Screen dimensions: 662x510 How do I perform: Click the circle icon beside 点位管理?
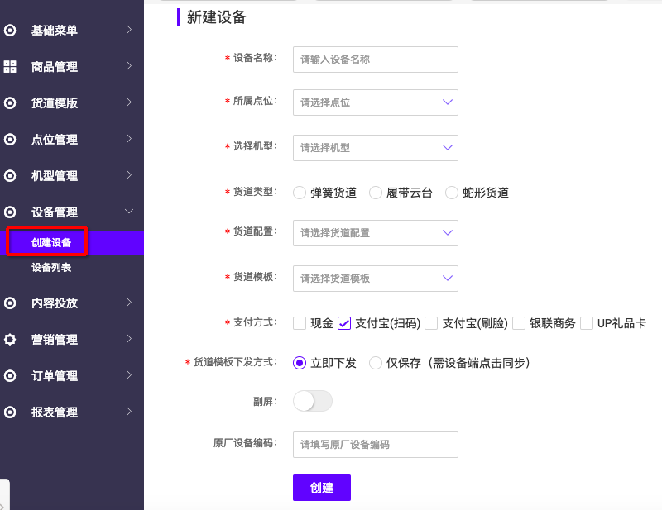pos(10,139)
